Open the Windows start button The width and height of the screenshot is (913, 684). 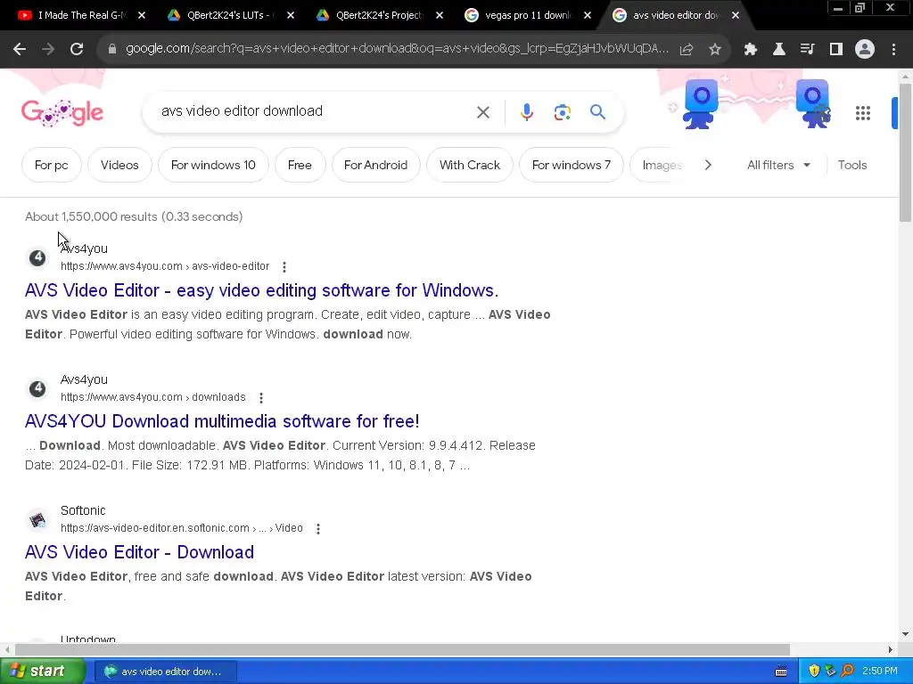pyautogui.click(x=42, y=672)
